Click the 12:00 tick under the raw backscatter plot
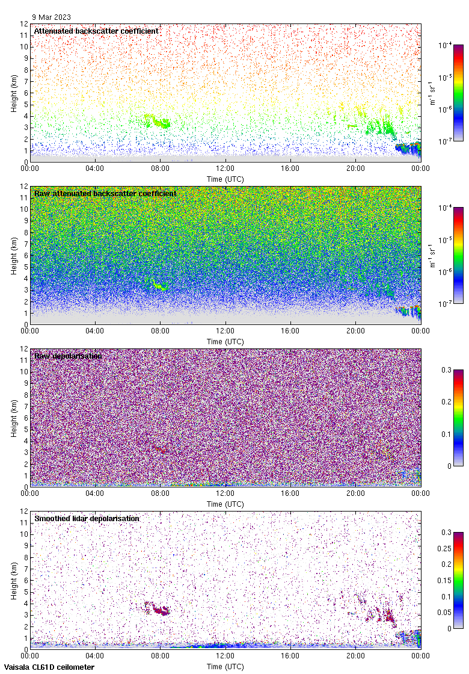469x674 pixels. (225, 331)
